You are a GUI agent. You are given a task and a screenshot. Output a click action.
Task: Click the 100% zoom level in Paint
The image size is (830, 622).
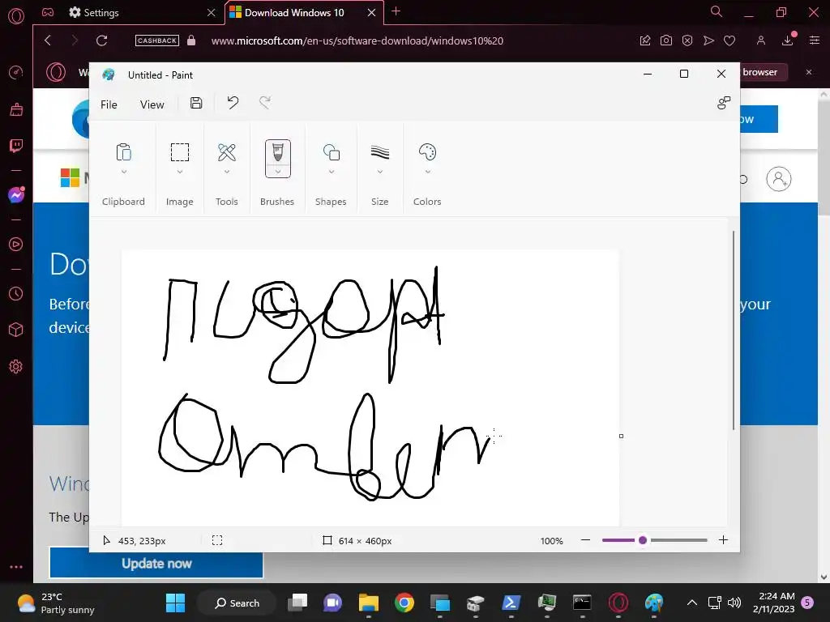(x=551, y=540)
